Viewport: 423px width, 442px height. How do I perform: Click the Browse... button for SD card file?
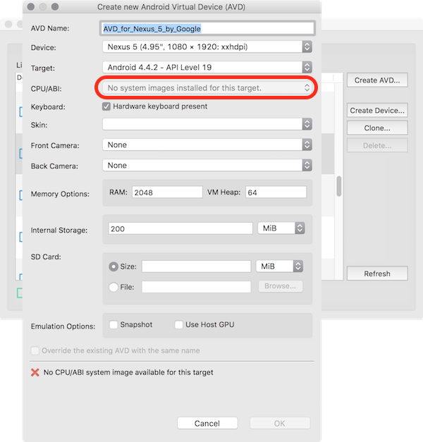281,286
